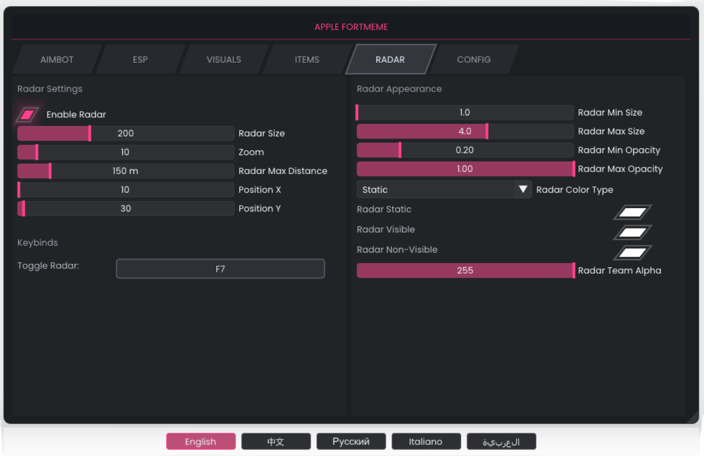This screenshot has width=704, height=456.
Task: Select the ITEMS tab
Action: click(307, 60)
